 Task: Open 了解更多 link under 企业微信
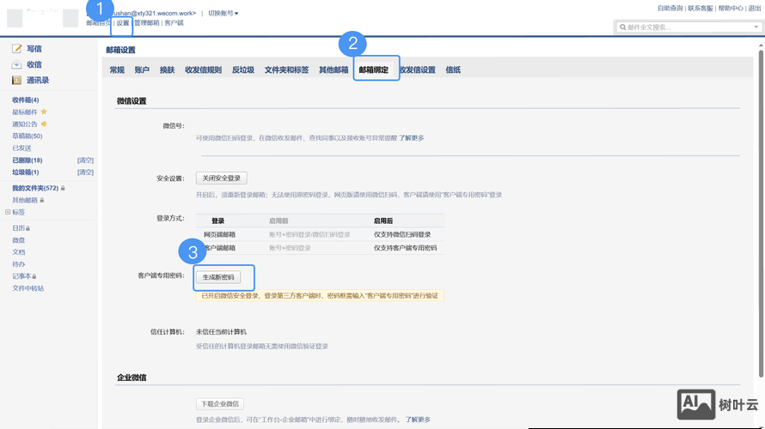pyautogui.click(x=418, y=420)
